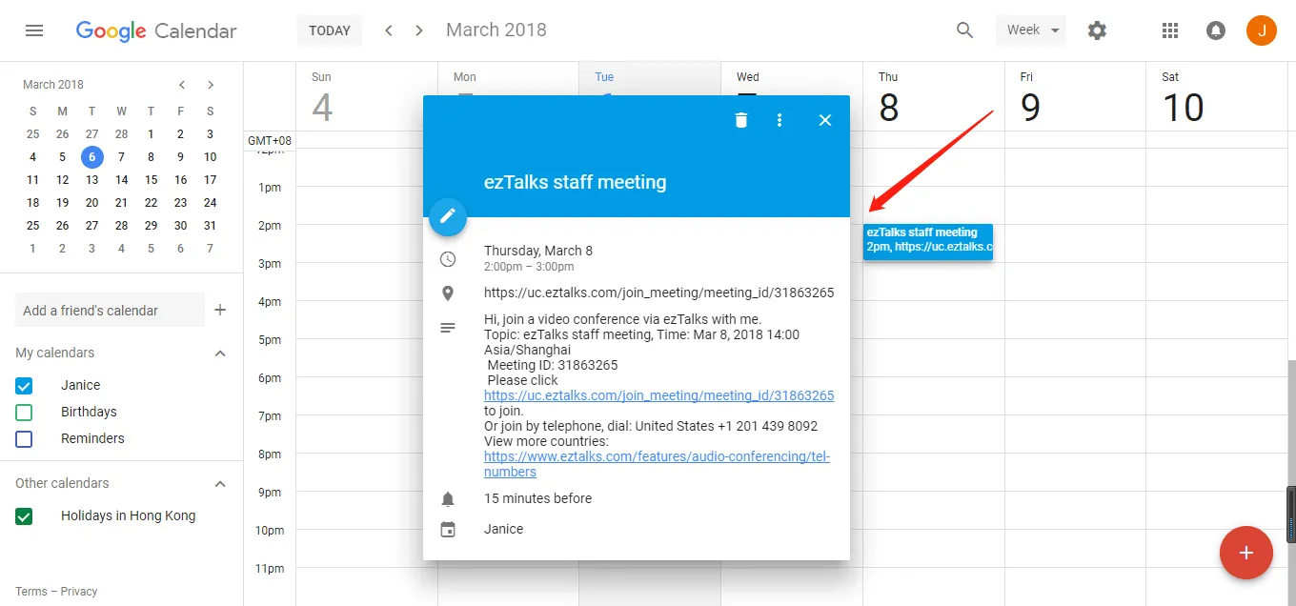Click the mini calendar March 2018 label
1296x606 pixels.
(x=53, y=85)
